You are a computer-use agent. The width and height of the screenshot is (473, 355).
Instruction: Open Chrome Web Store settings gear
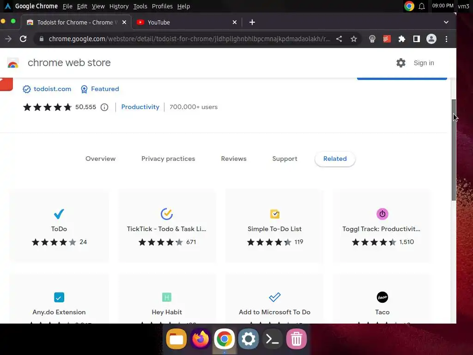(401, 63)
